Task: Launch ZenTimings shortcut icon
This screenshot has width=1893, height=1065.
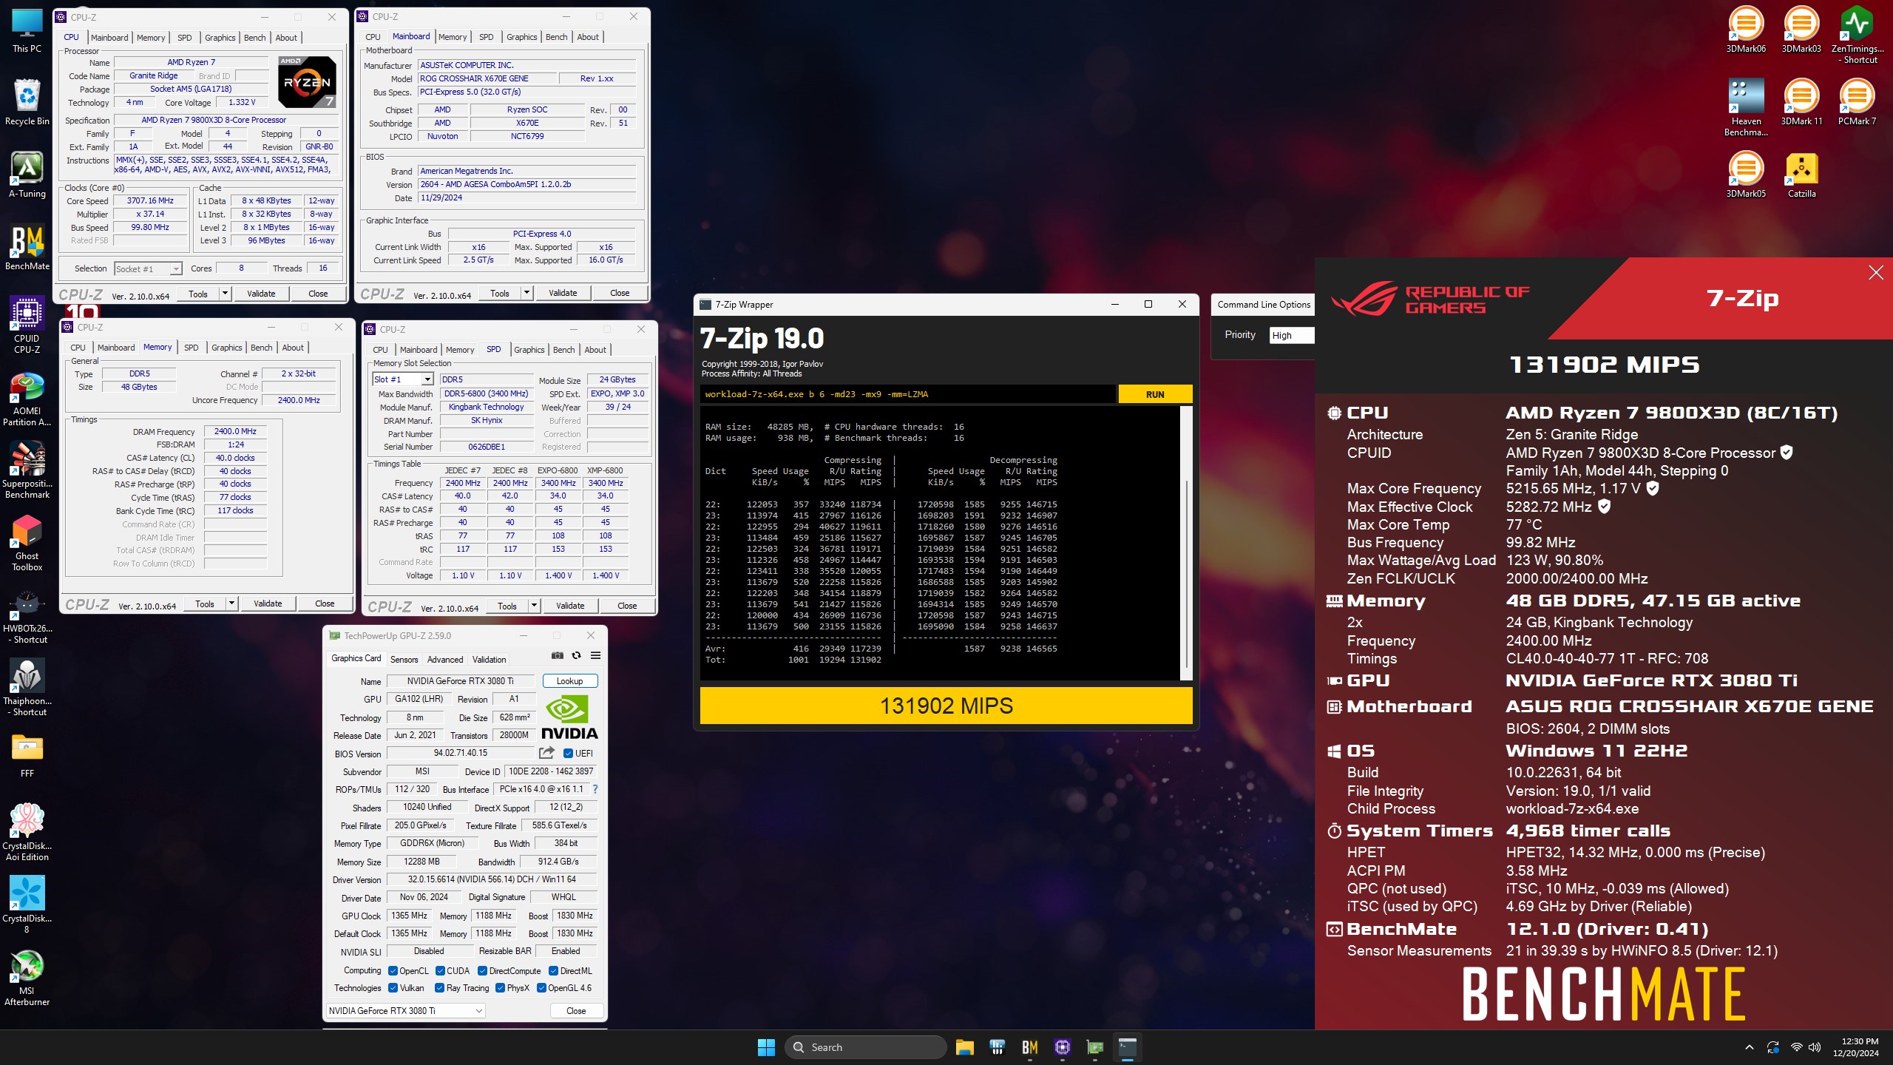Action: click(1857, 35)
